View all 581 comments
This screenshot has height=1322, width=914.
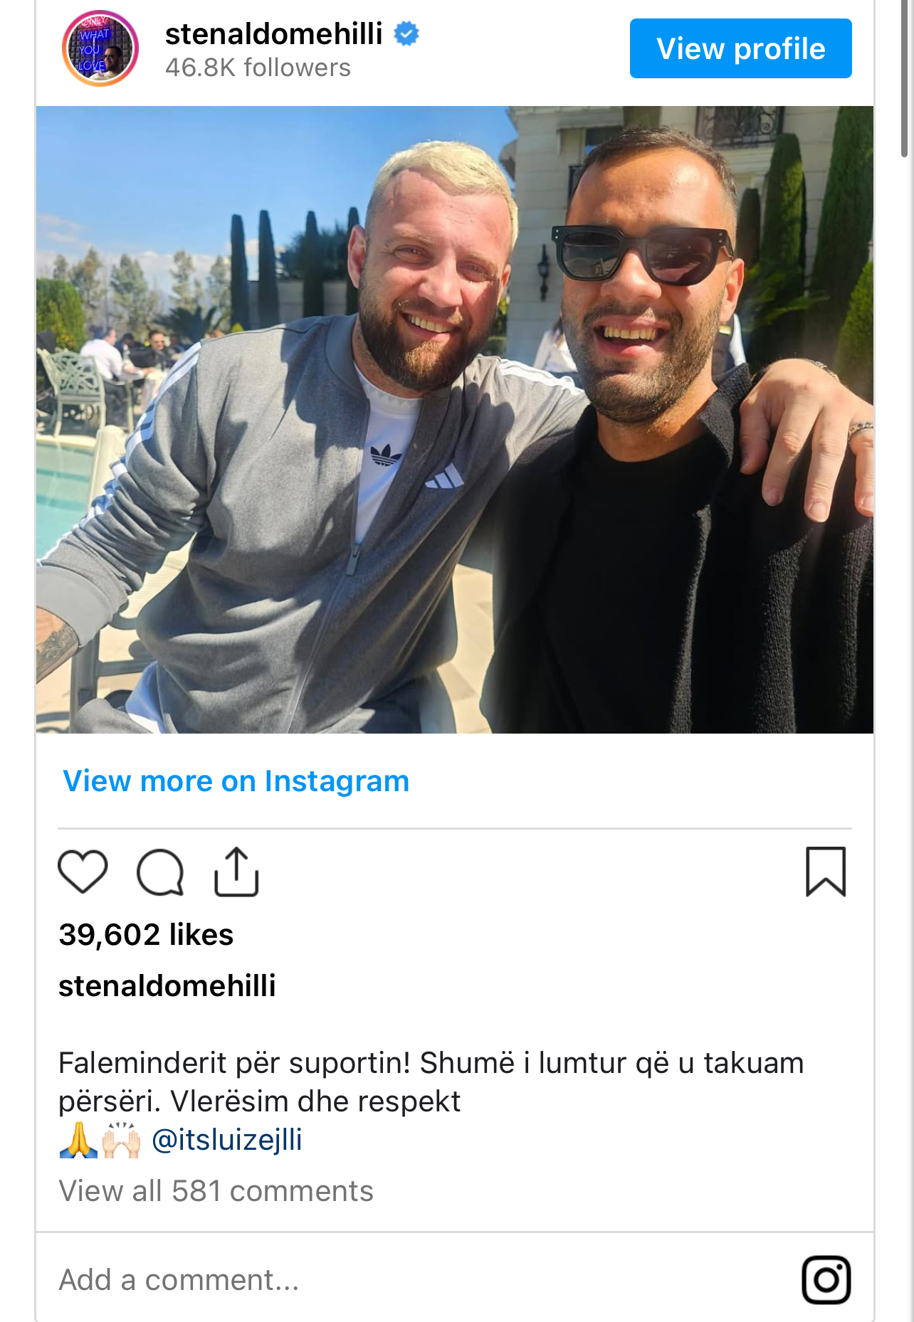216,1191
